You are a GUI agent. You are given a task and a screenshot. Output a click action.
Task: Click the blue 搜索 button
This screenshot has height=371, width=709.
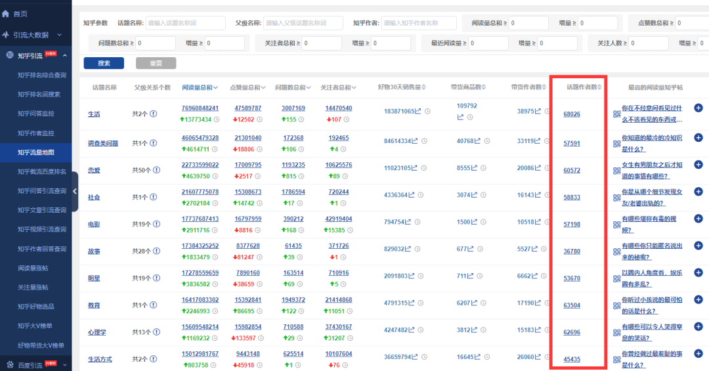pyautogui.click(x=104, y=63)
